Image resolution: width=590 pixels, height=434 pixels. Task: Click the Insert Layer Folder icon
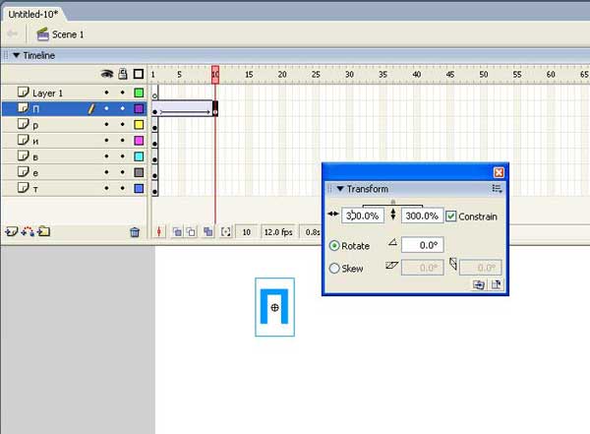coord(43,232)
